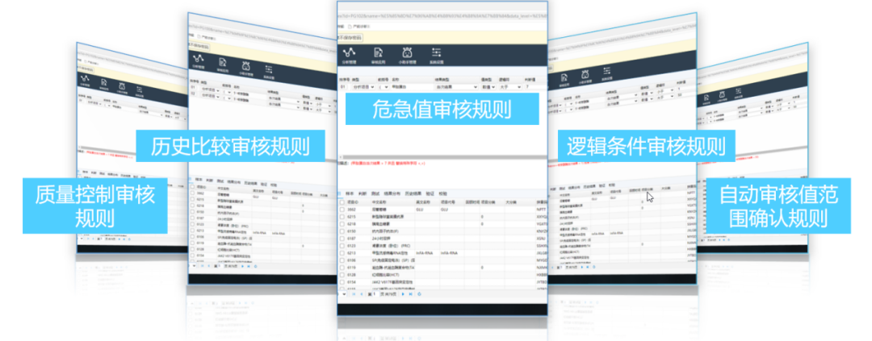Switch to the 判断 tab in center window
This screenshot has height=341, width=872.
click(363, 193)
